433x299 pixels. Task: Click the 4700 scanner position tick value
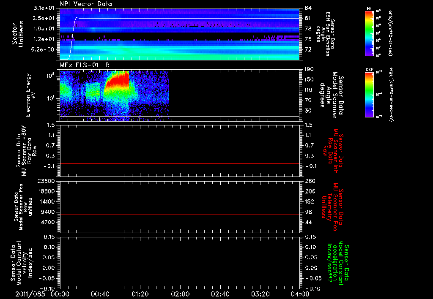click(47, 222)
